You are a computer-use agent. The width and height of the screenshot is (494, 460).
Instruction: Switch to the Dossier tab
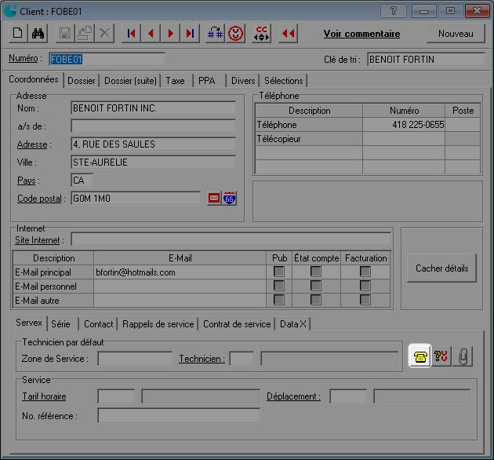(x=81, y=80)
